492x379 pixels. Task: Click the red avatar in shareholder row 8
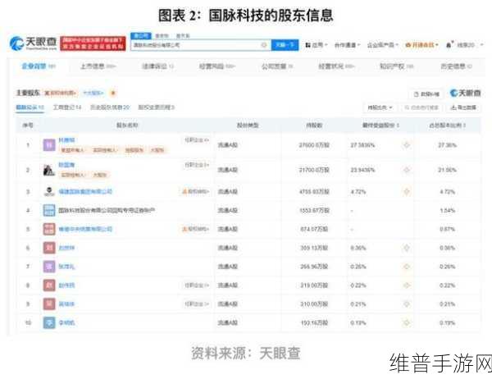pyautogui.click(x=49, y=285)
